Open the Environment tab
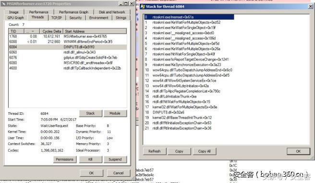Image resolution: width=315 pixels, height=183 pixels. 98,18
